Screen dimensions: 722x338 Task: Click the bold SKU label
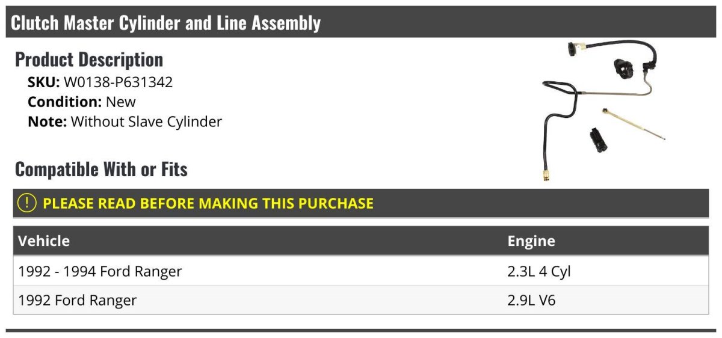pos(43,82)
